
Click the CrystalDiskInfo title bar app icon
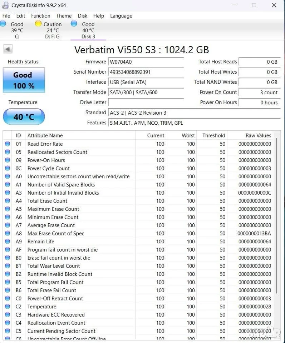coord(6,5)
